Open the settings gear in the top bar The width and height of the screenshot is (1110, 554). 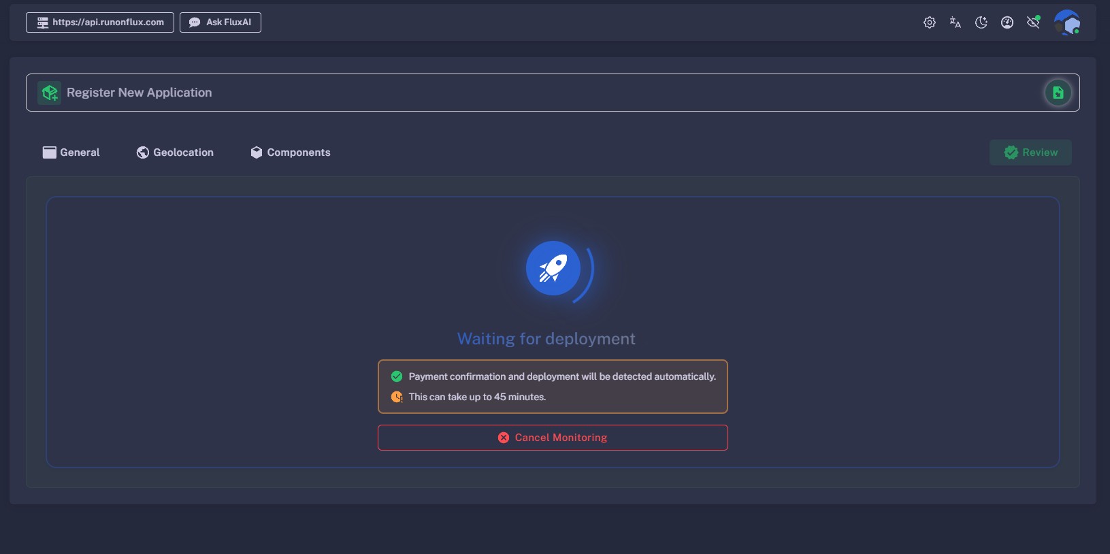pos(929,22)
